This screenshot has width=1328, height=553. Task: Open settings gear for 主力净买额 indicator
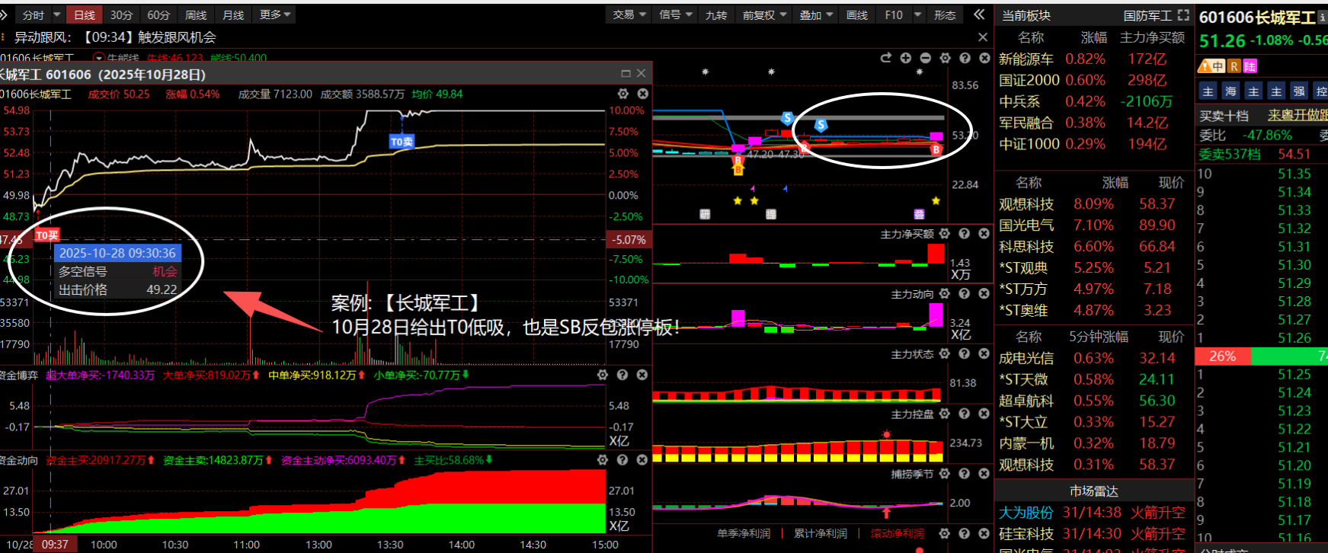point(945,234)
